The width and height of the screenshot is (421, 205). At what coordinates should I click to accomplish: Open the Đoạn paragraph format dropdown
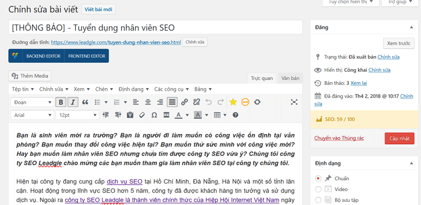33,102
